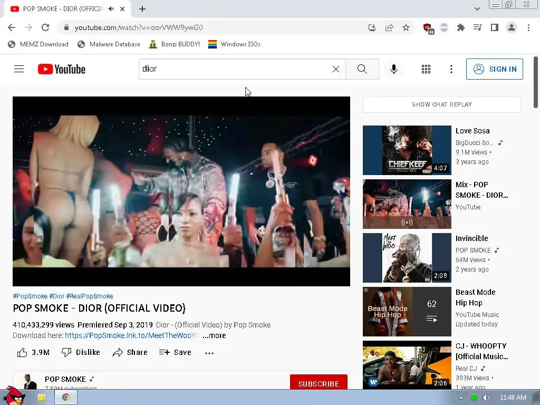540x405 pixels.
Task: Click the video player area
Action: point(181,191)
